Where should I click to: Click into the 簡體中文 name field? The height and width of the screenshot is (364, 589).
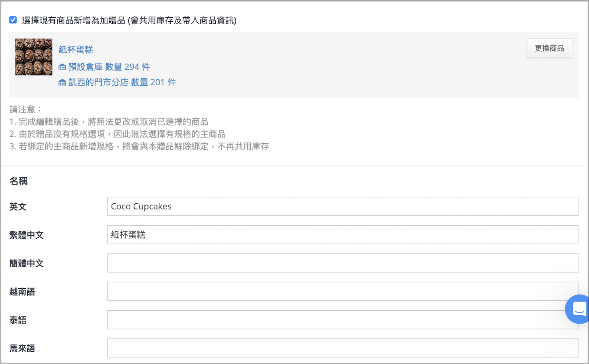343,263
